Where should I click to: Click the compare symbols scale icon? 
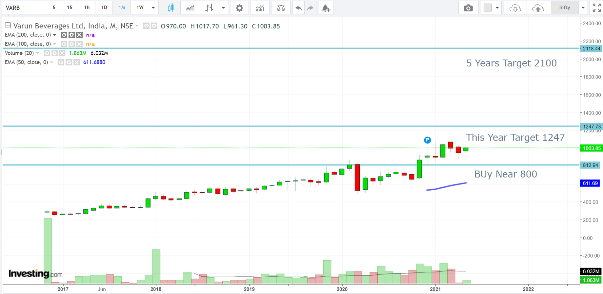[281, 8]
